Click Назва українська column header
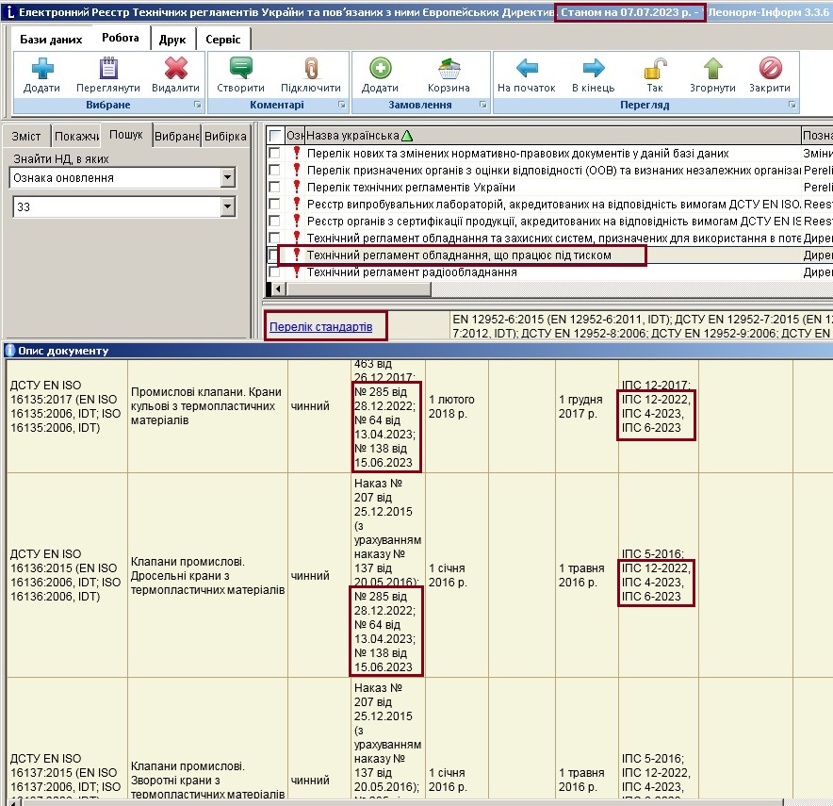Image resolution: width=833 pixels, height=806 pixels. coord(553,136)
